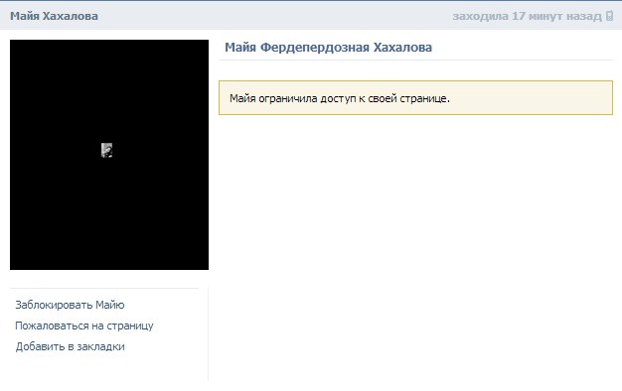Click the separator line above the action links

coord(104,289)
